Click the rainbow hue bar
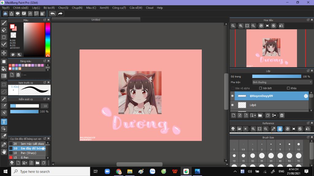Screen dimensions: 314x176 tap(48, 40)
